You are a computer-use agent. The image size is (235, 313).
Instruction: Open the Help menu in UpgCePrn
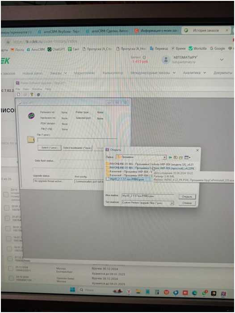pos(48,89)
